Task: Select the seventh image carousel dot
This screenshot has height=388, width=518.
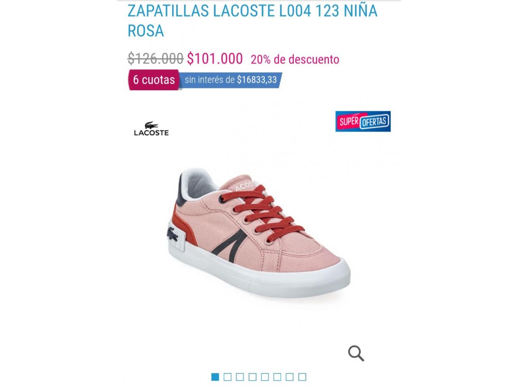Action: tap(290, 377)
